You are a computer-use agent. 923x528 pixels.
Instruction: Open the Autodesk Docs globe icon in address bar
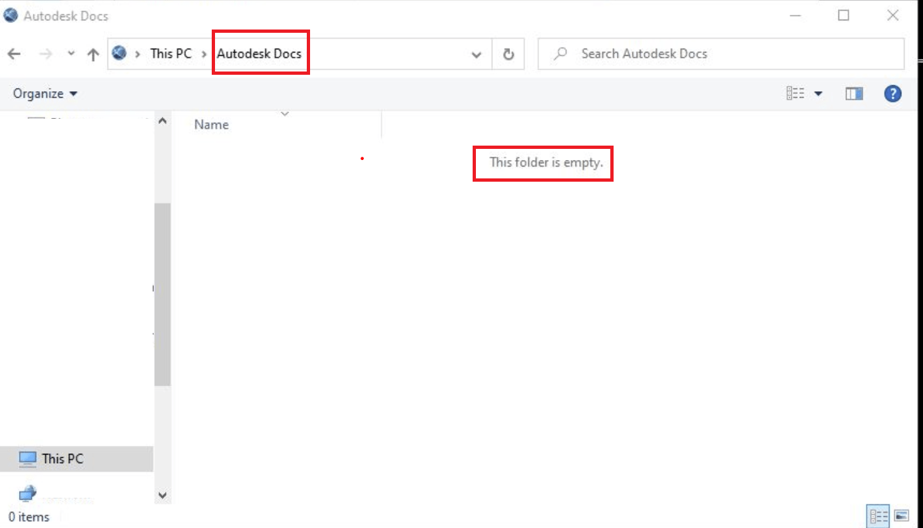pos(119,54)
